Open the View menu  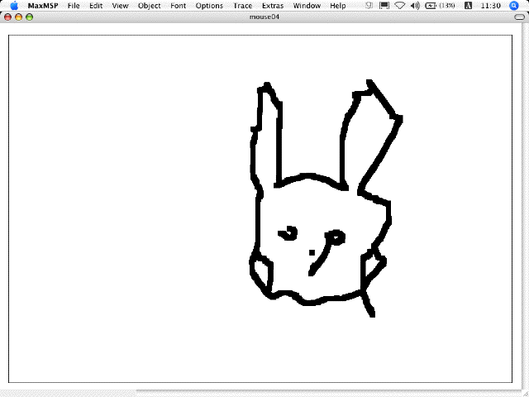click(120, 6)
